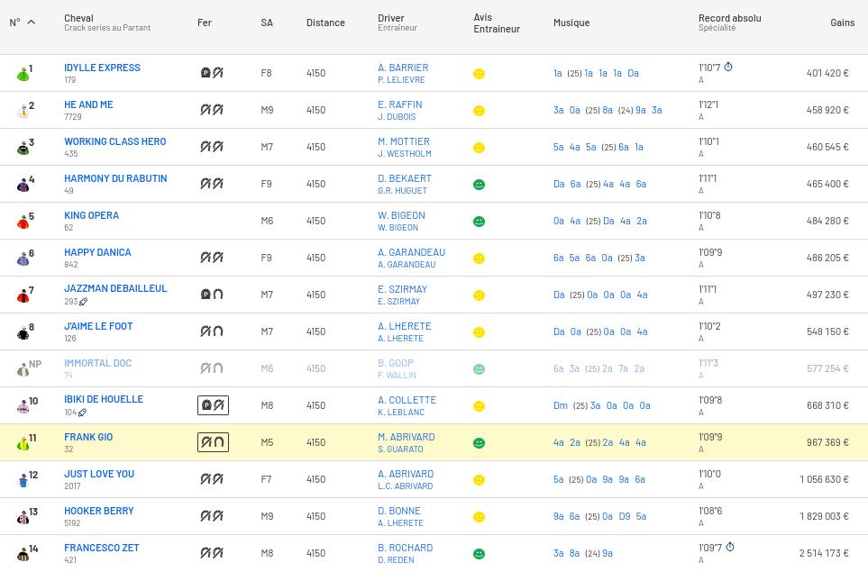Click the horseshoe icons for J'aime Le Foot
868x581 pixels.
pos(211,331)
